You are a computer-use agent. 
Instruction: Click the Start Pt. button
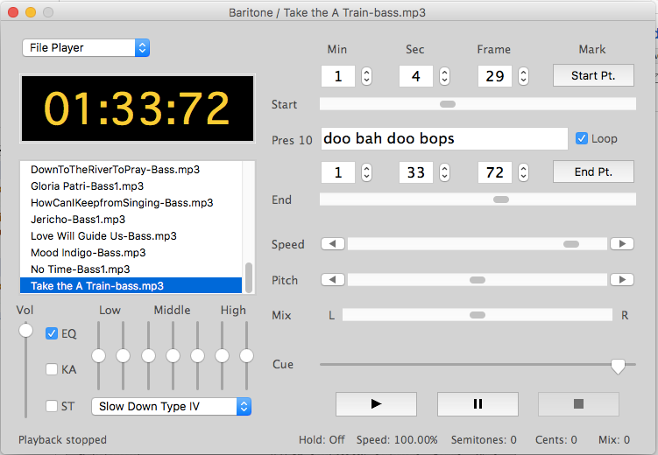coord(593,76)
